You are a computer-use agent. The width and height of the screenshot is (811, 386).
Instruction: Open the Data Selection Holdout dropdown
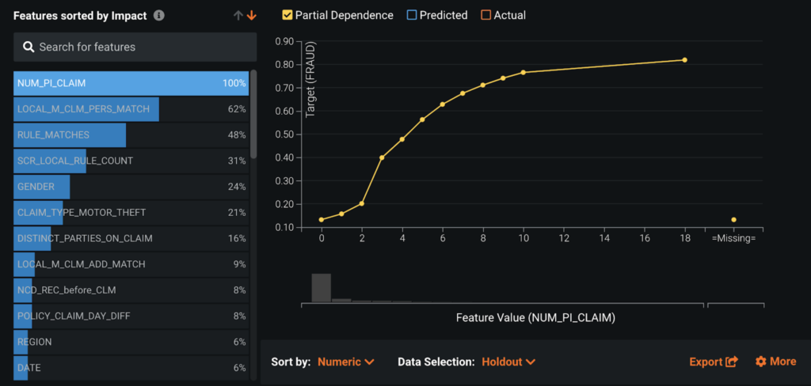(508, 361)
